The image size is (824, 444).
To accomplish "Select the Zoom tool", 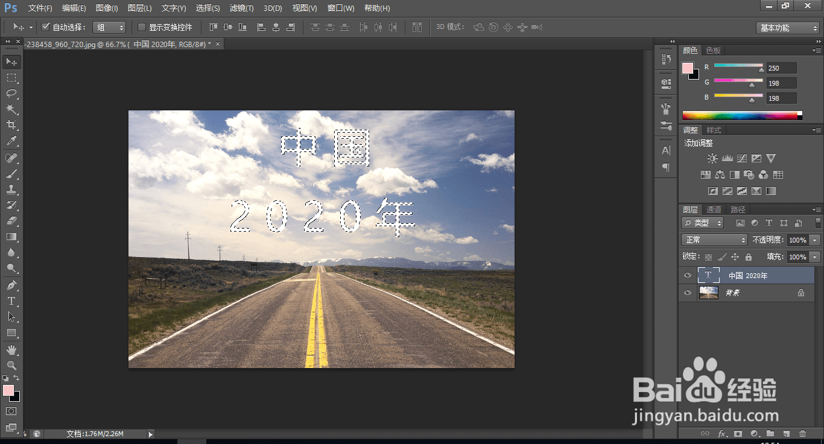I will tap(11, 365).
